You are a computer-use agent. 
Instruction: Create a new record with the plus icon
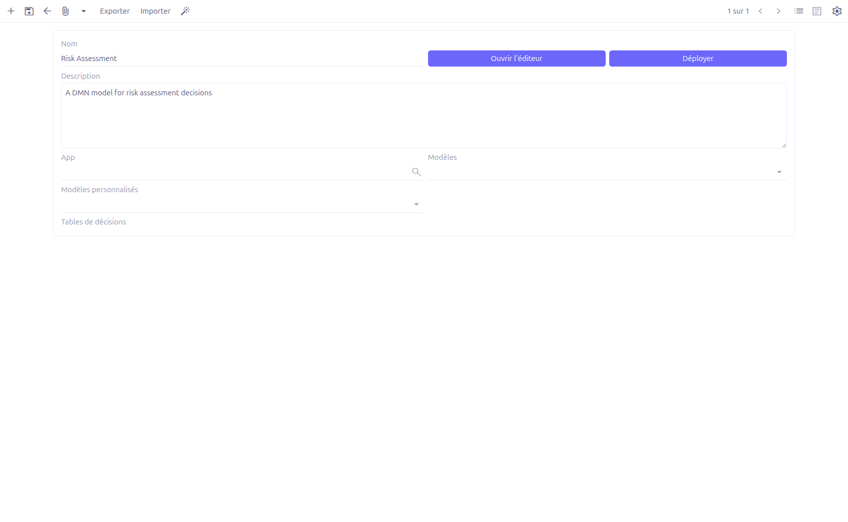[11, 11]
